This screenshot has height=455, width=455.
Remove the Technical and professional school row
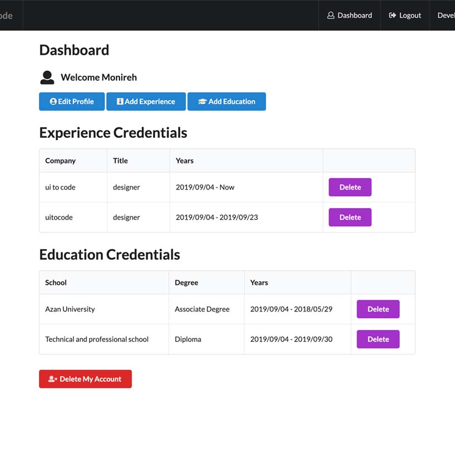pos(378,339)
